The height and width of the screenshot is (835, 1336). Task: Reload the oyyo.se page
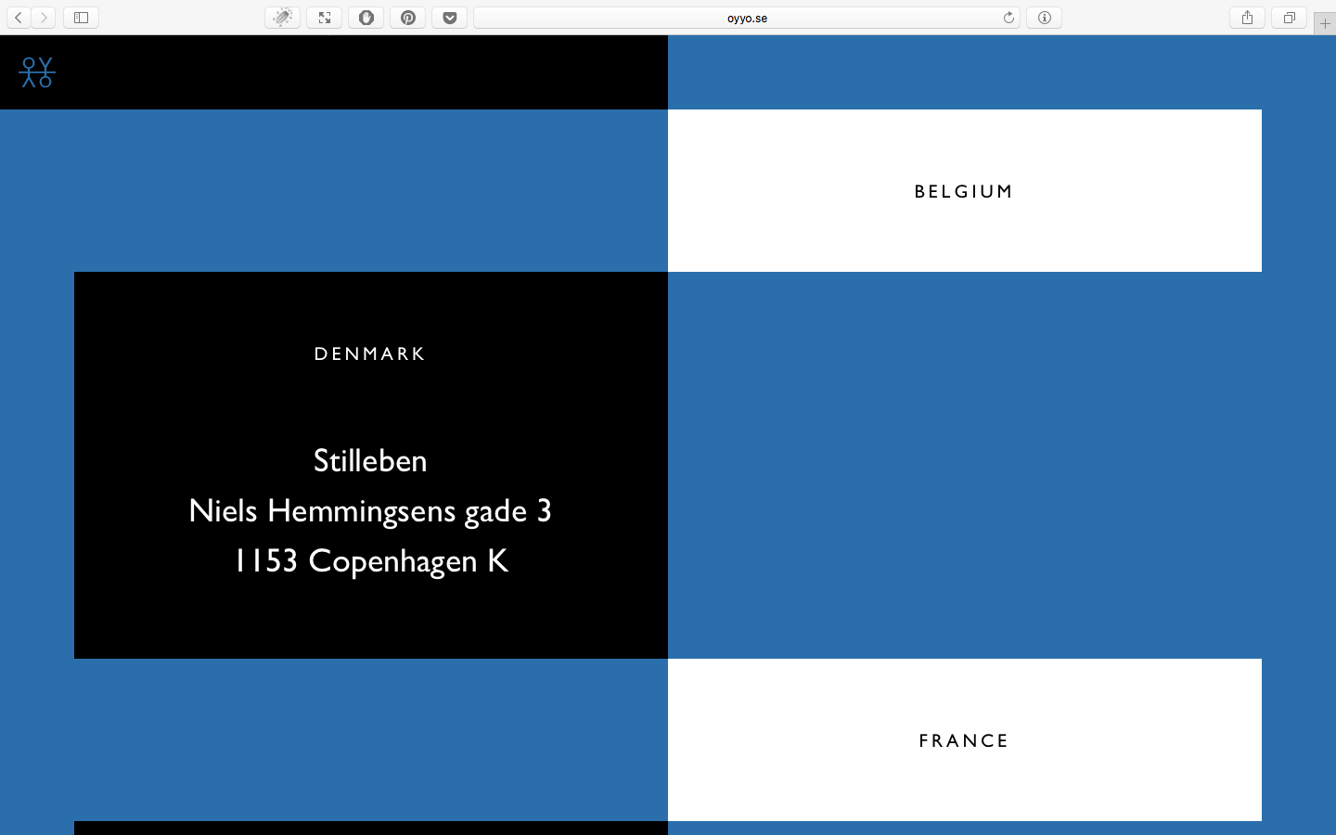[x=1008, y=18]
